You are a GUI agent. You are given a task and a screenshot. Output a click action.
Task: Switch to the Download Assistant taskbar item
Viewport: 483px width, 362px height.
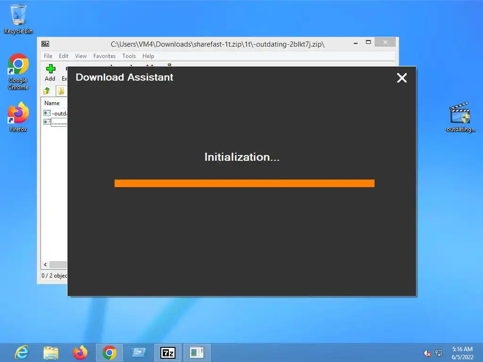197,353
